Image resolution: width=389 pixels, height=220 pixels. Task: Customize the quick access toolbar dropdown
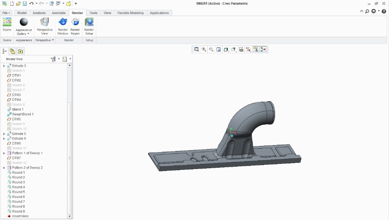tap(76, 4)
